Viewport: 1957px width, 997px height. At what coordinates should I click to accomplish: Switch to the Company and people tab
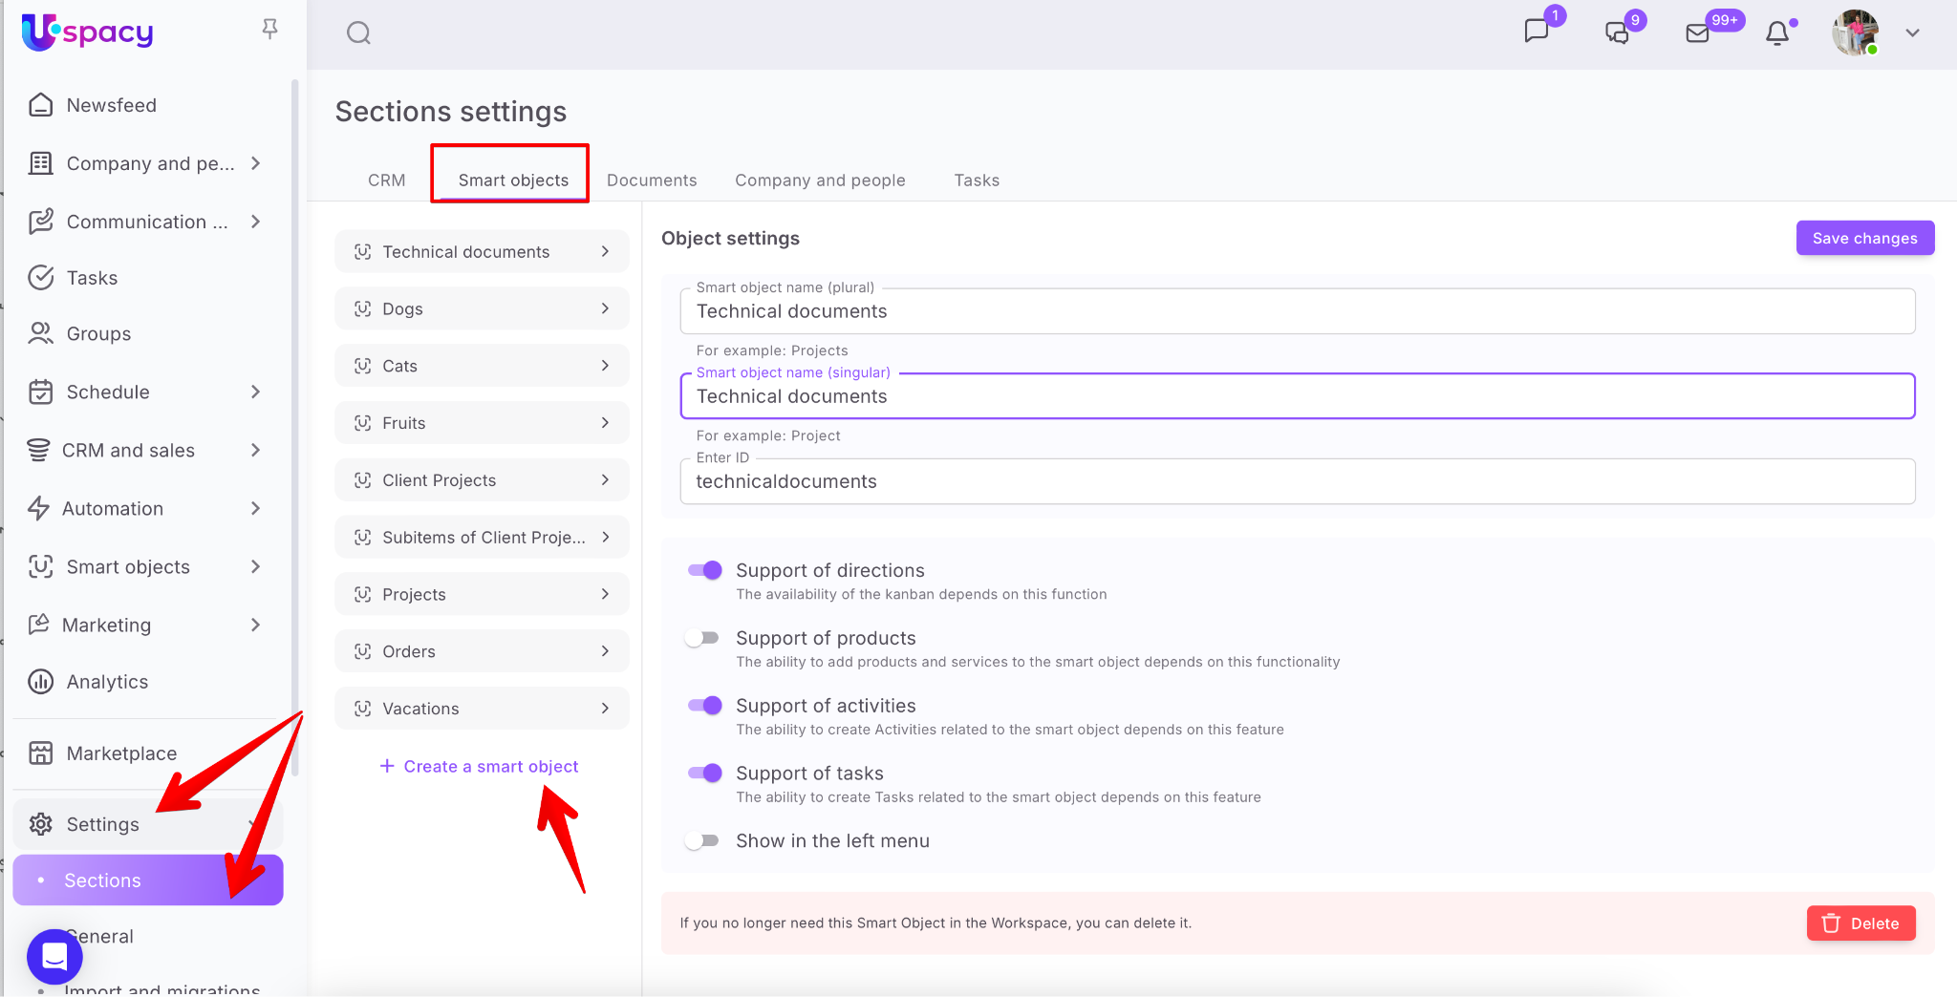[820, 180]
